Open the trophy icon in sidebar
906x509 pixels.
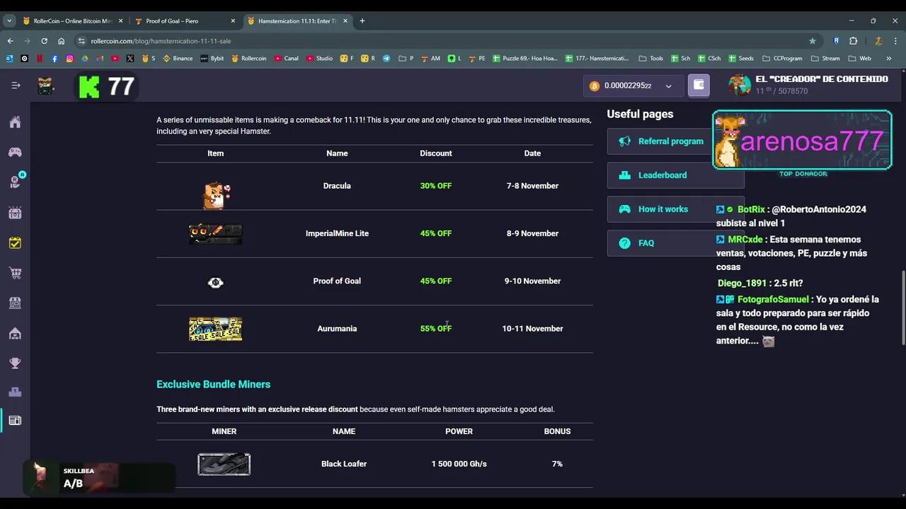15,363
